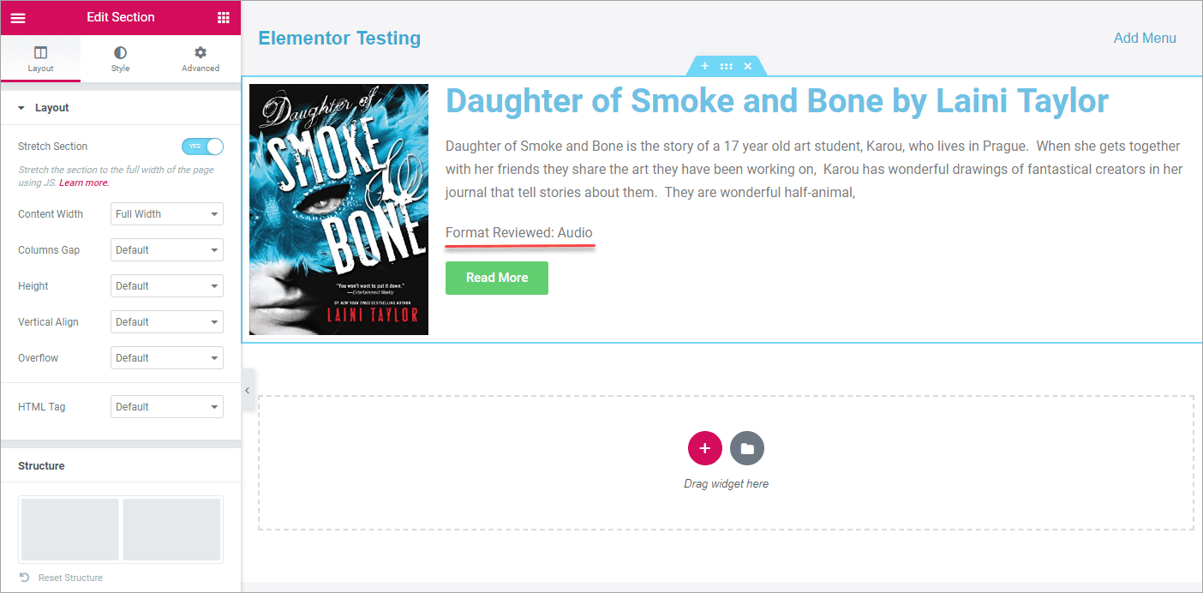Open the Columns Gap dropdown
Viewport: 1203px width, 593px height.
pyautogui.click(x=167, y=250)
